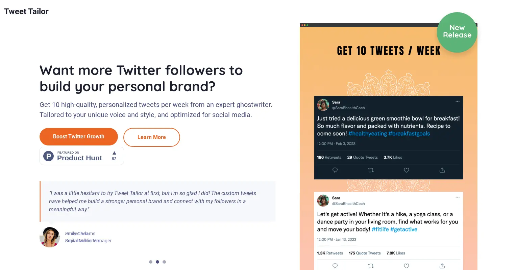Image resolution: width=517 pixels, height=270 pixels.
Task: Click the Product Hunt logo icon
Action: coord(48,156)
